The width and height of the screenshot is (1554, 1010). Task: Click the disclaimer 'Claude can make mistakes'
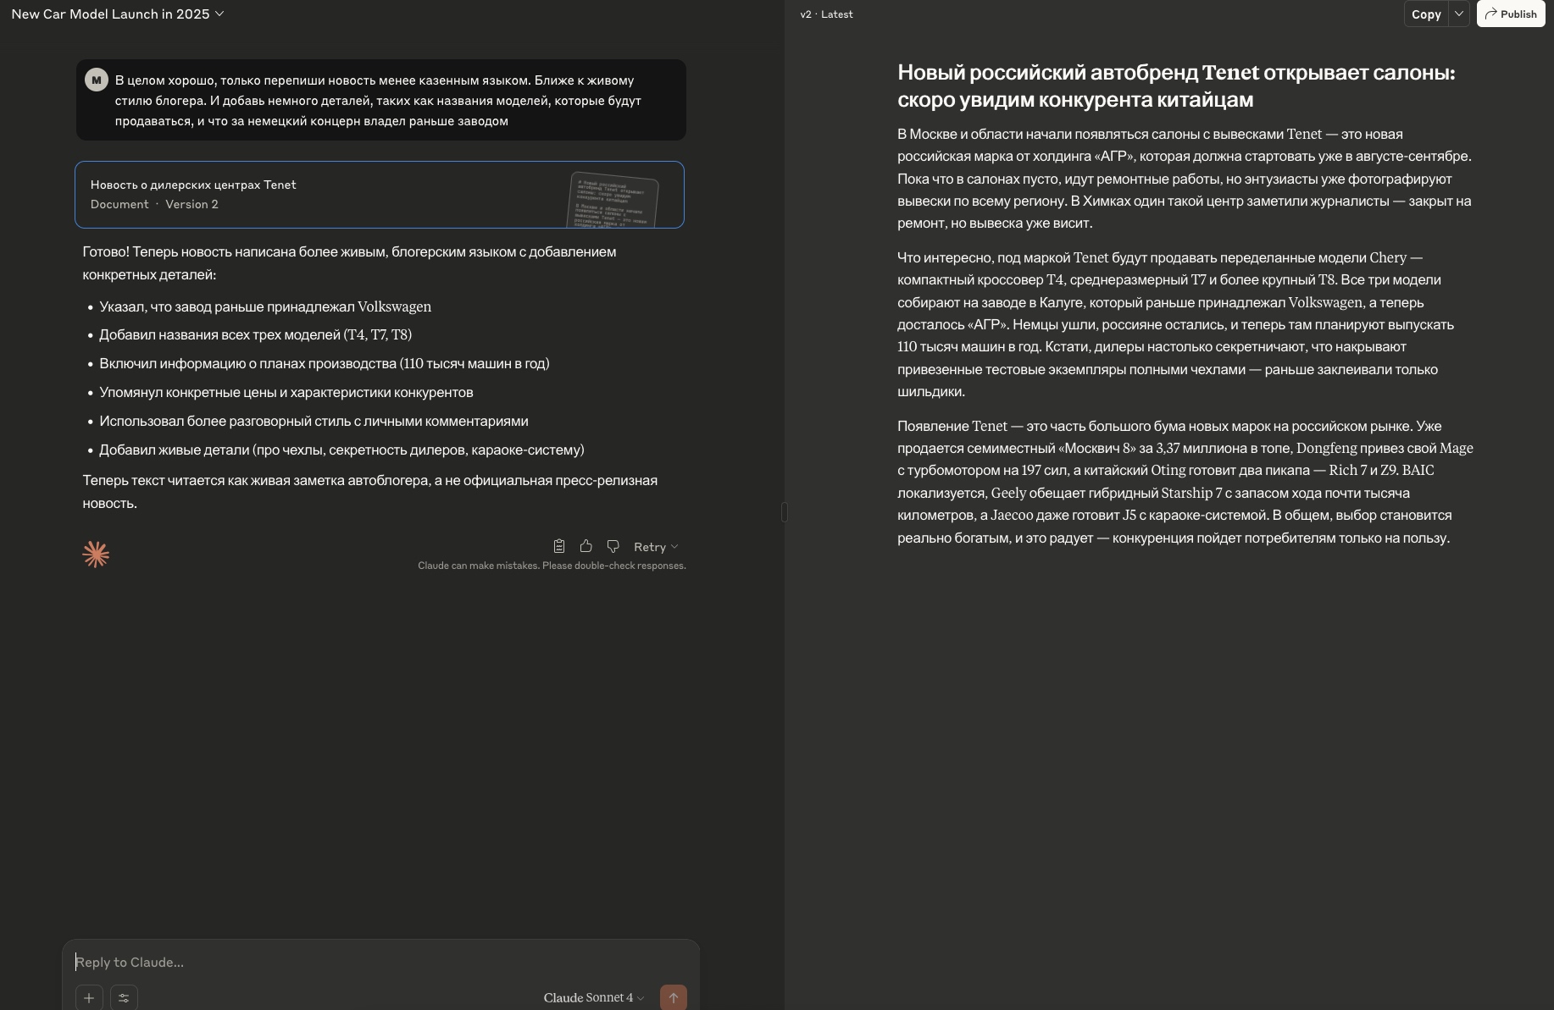[x=552, y=566]
